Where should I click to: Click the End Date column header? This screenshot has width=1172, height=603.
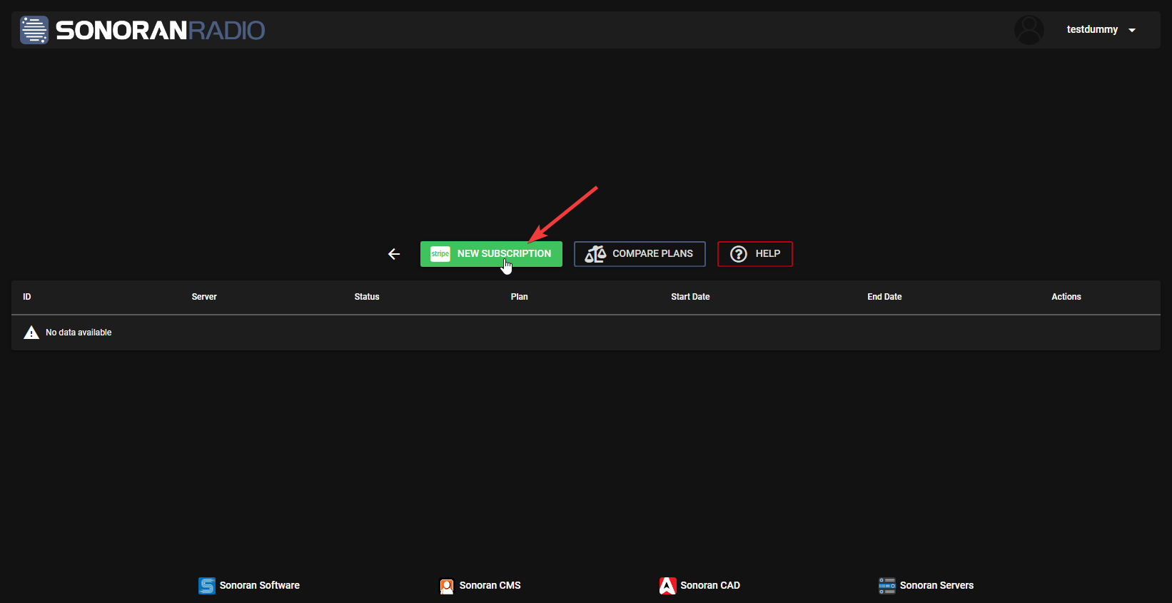(x=884, y=297)
